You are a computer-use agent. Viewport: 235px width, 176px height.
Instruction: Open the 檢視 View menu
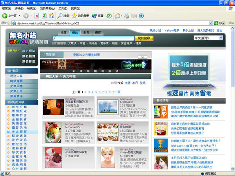[x=32, y=9]
